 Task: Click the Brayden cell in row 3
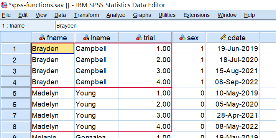point(53,71)
